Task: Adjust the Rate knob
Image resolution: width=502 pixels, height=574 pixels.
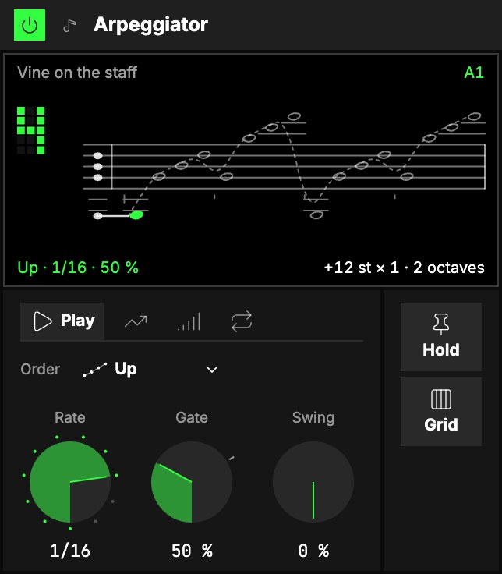Action: (70, 482)
